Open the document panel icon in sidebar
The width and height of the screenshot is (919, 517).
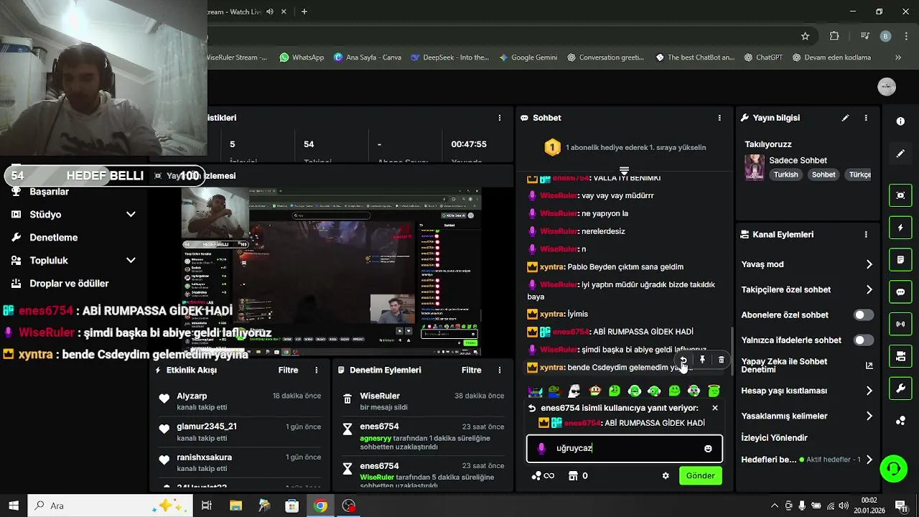[900, 259]
